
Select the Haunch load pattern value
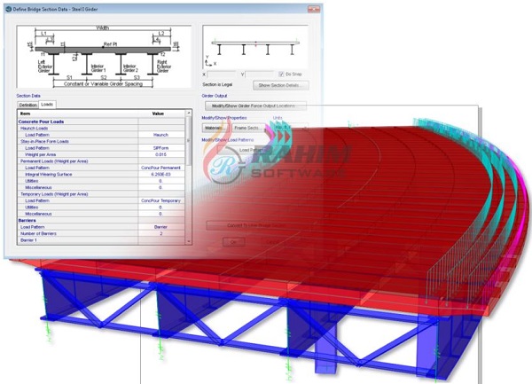point(160,135)
